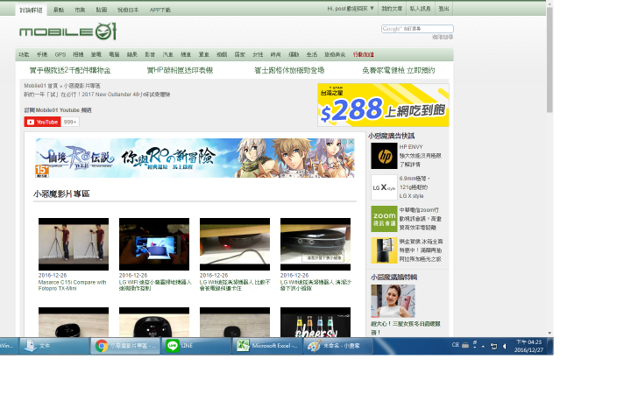This screenshot has width=631, height=394.
Task: Open the 筆電 category menu
Action: (x=96, y=54)
